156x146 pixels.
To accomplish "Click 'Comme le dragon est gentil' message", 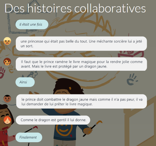I will coord(53,120).
